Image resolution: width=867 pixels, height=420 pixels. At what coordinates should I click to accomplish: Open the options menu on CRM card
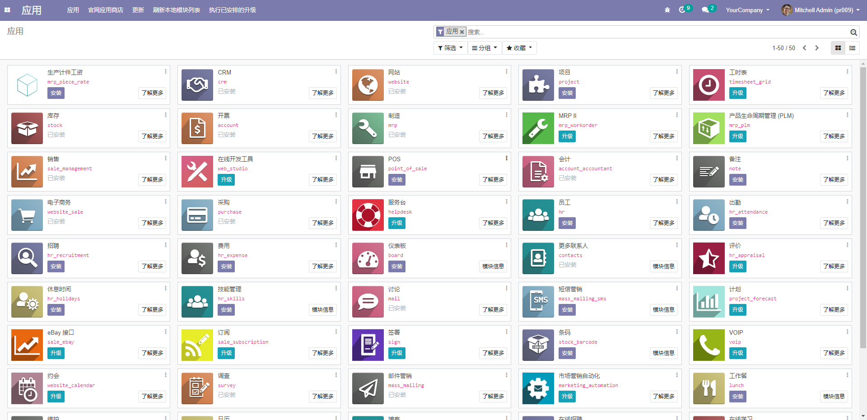point(336,71)
